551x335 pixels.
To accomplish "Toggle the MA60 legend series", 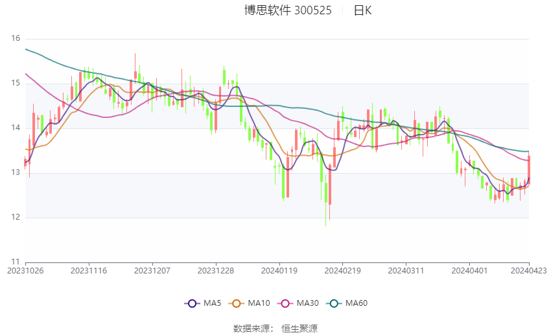I will pos(347,303).
